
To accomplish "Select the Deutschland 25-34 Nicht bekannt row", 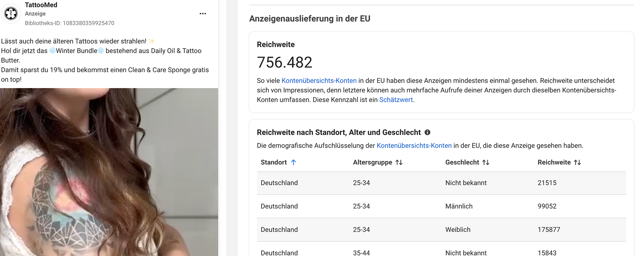I will coord(441,183).
